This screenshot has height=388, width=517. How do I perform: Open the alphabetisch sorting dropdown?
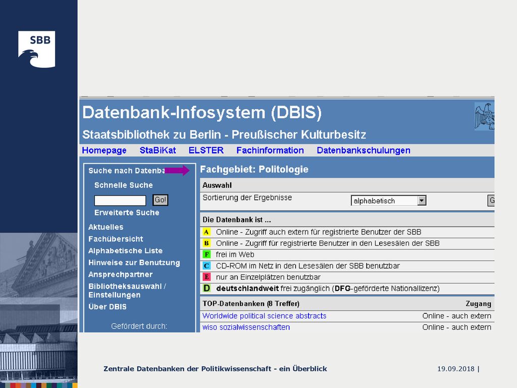pyautogui.click(x=388, y=201)
